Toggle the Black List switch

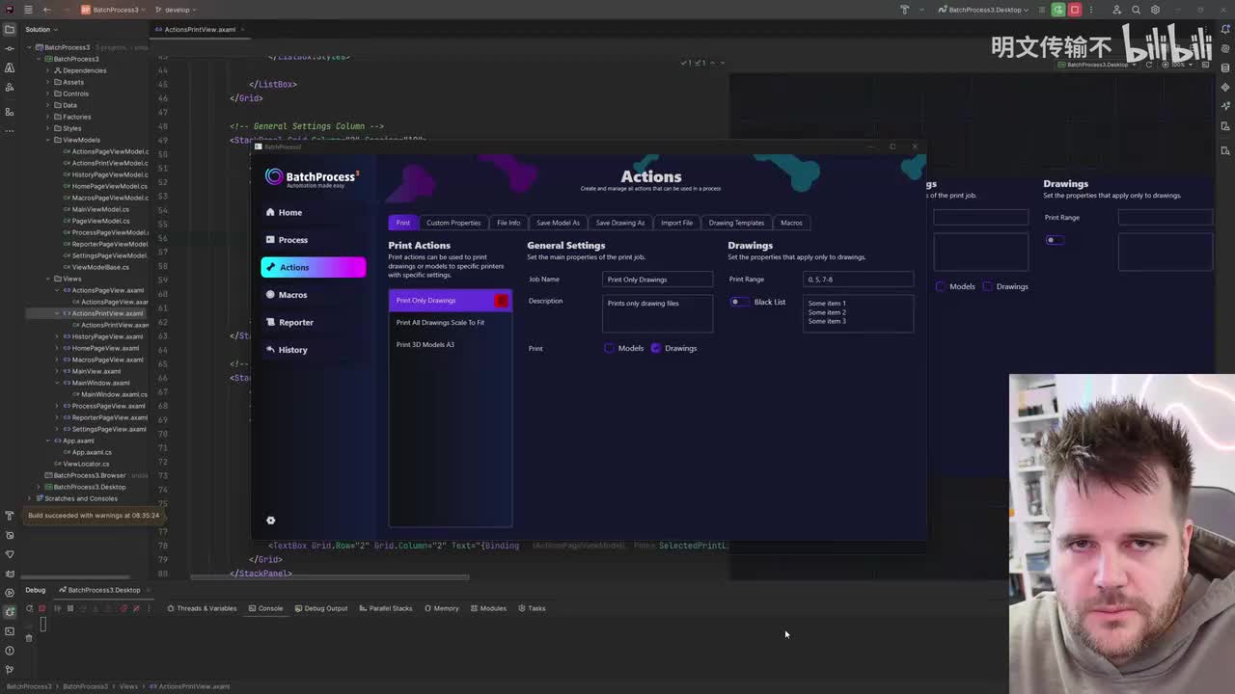click(x=738, y=302)
